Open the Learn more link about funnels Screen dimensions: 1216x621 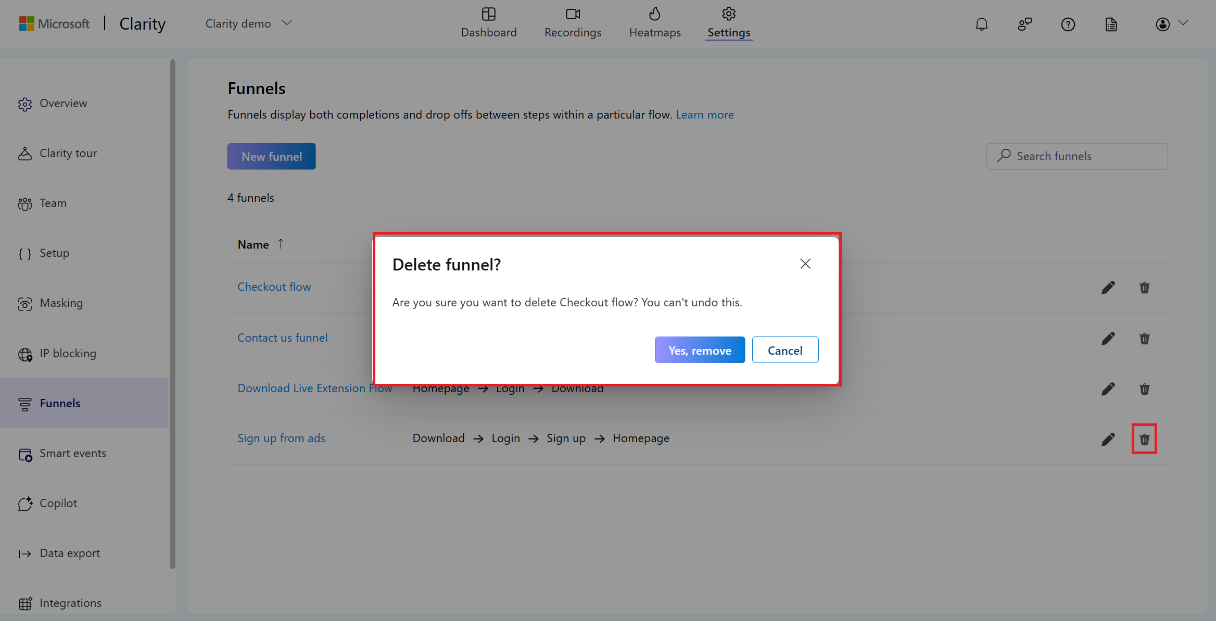(x=705, y=114)
